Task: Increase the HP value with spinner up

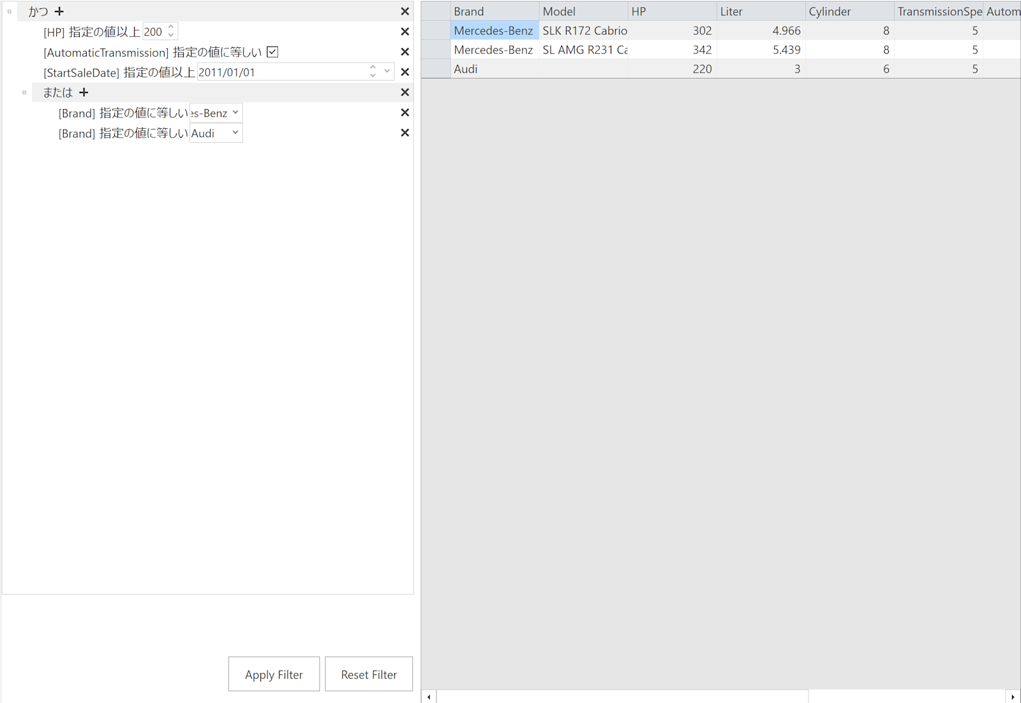Action: [171, 27]
